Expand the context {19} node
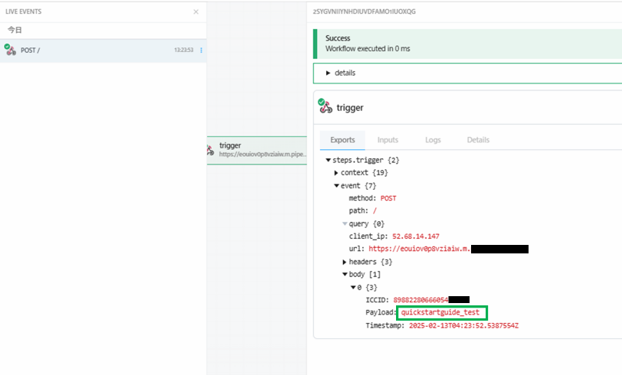The height and width of the screenshot is (375, 622). (x=336, y=173)
